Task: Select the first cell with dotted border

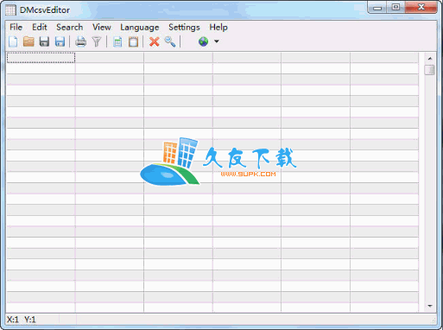Action: [x=41, y=58]
